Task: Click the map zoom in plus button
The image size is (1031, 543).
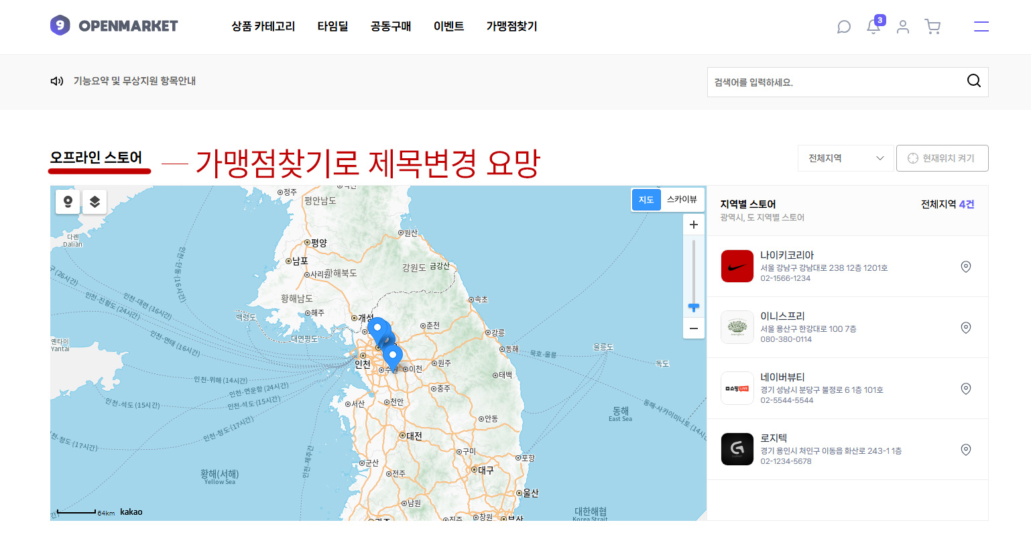Action: [694, 225]
